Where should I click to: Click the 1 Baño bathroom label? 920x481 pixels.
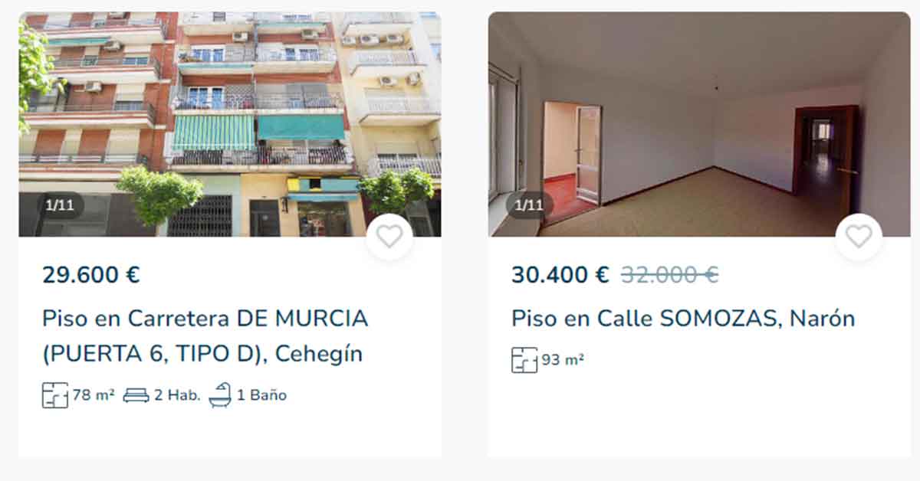coord(261,395)
